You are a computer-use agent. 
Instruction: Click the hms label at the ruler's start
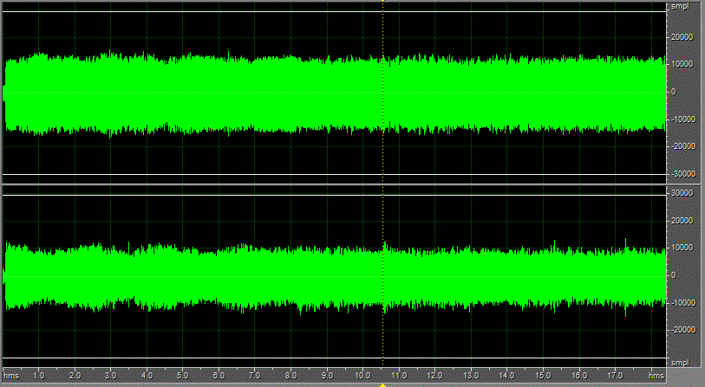pos(11,376)
